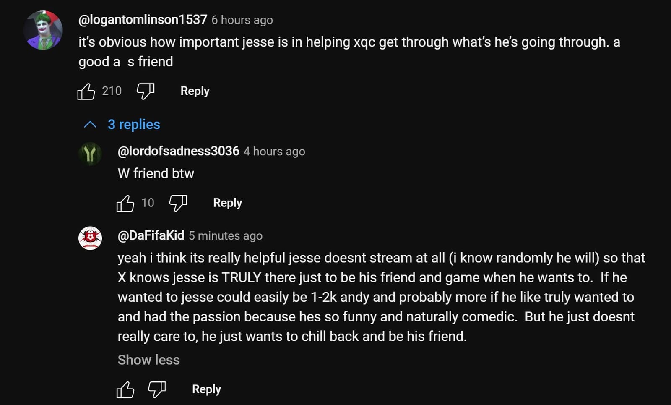
Task: Reply to DaFifaKid's comment
Action: (206, 389)
